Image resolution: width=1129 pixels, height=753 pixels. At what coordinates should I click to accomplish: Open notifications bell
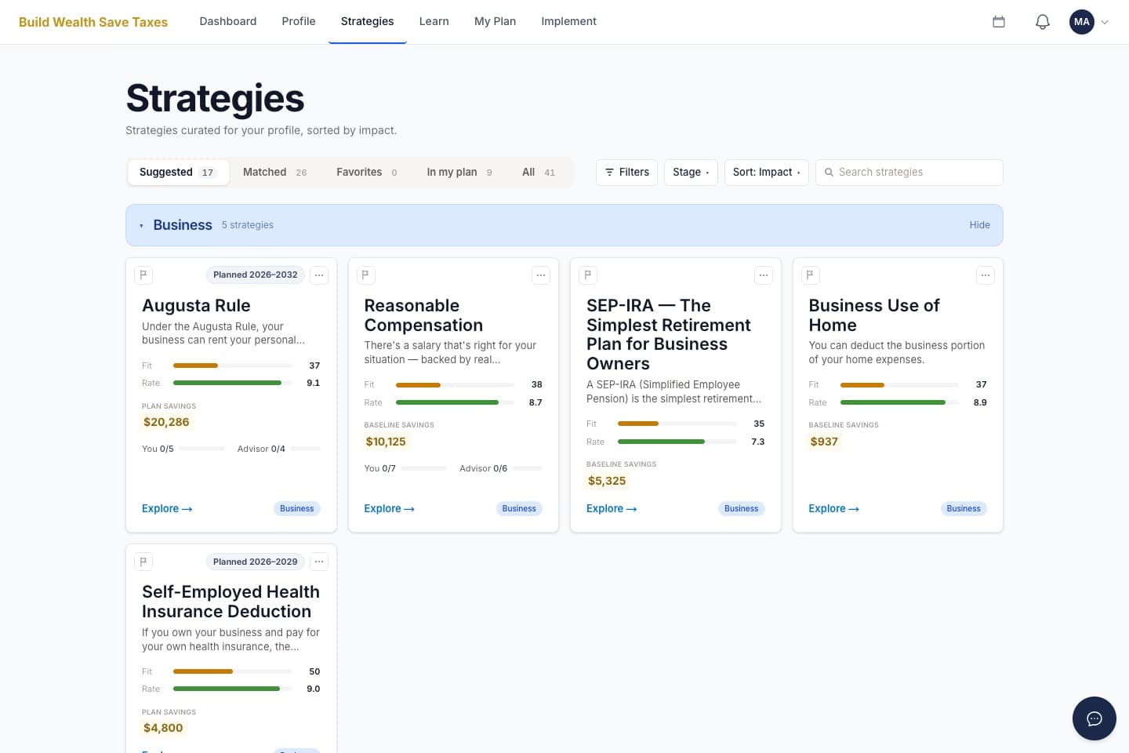coord(1043,22)
